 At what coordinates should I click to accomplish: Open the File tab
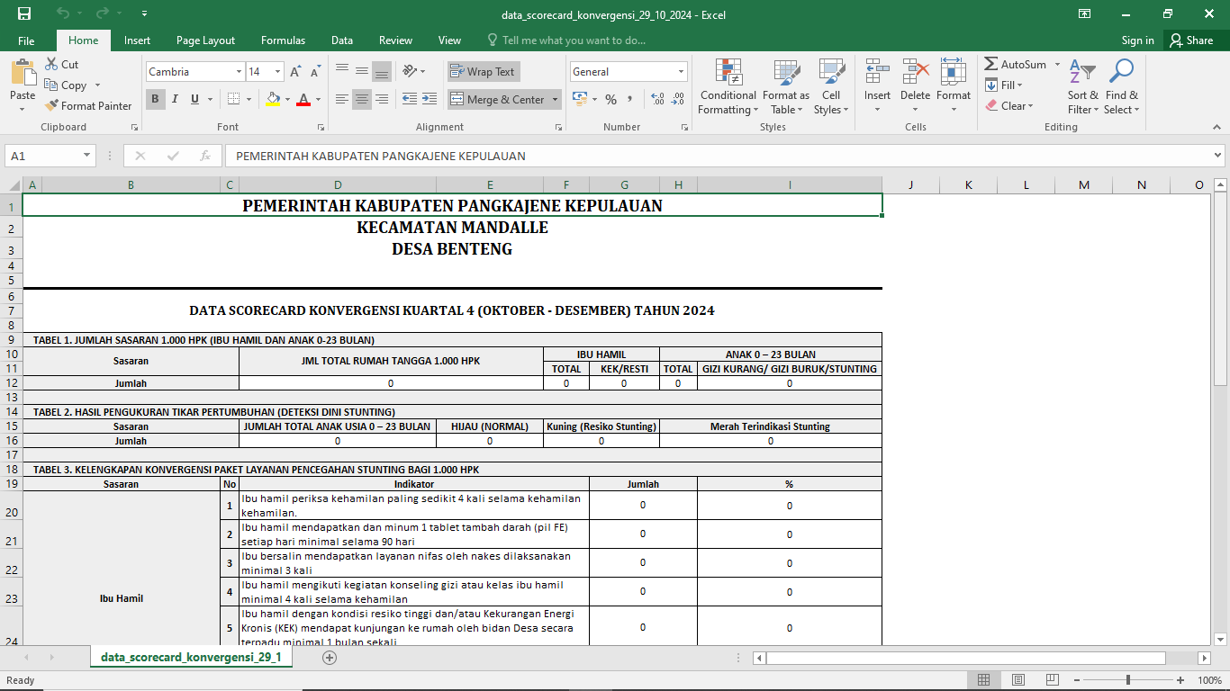tap(26, 40)
